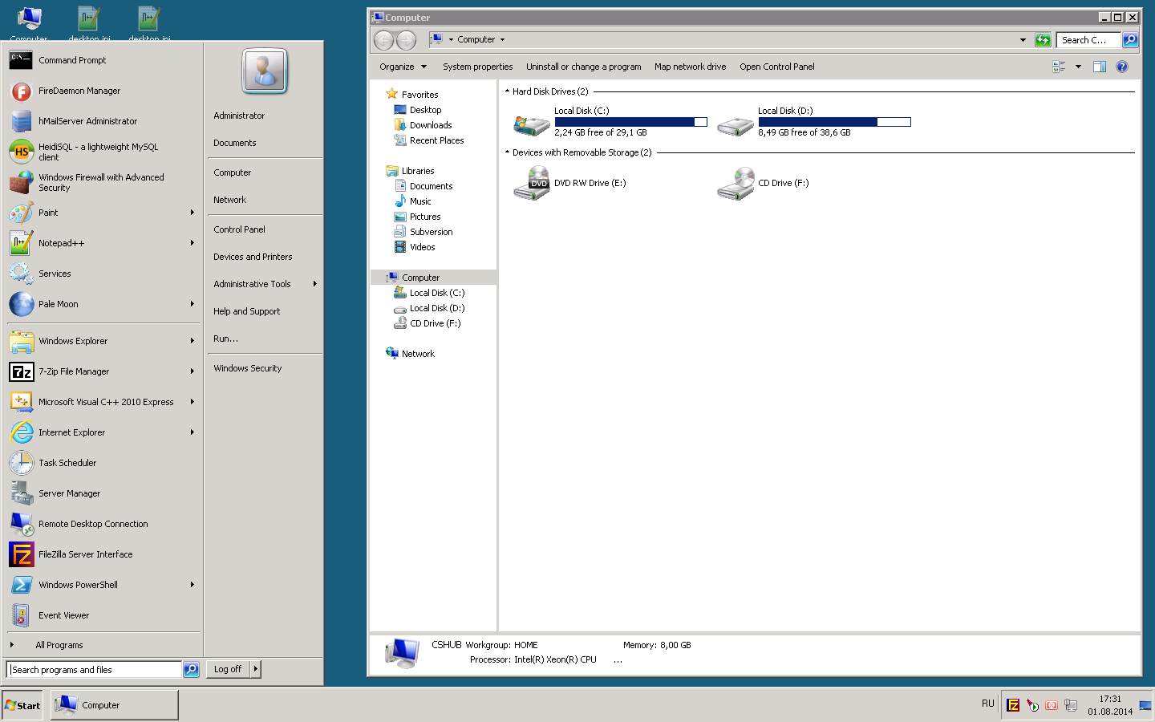Image resolution: width=1155 pixels, height=722 pixels.
Task: Open Documents from Start menu right pane
Action: point(235,143)
